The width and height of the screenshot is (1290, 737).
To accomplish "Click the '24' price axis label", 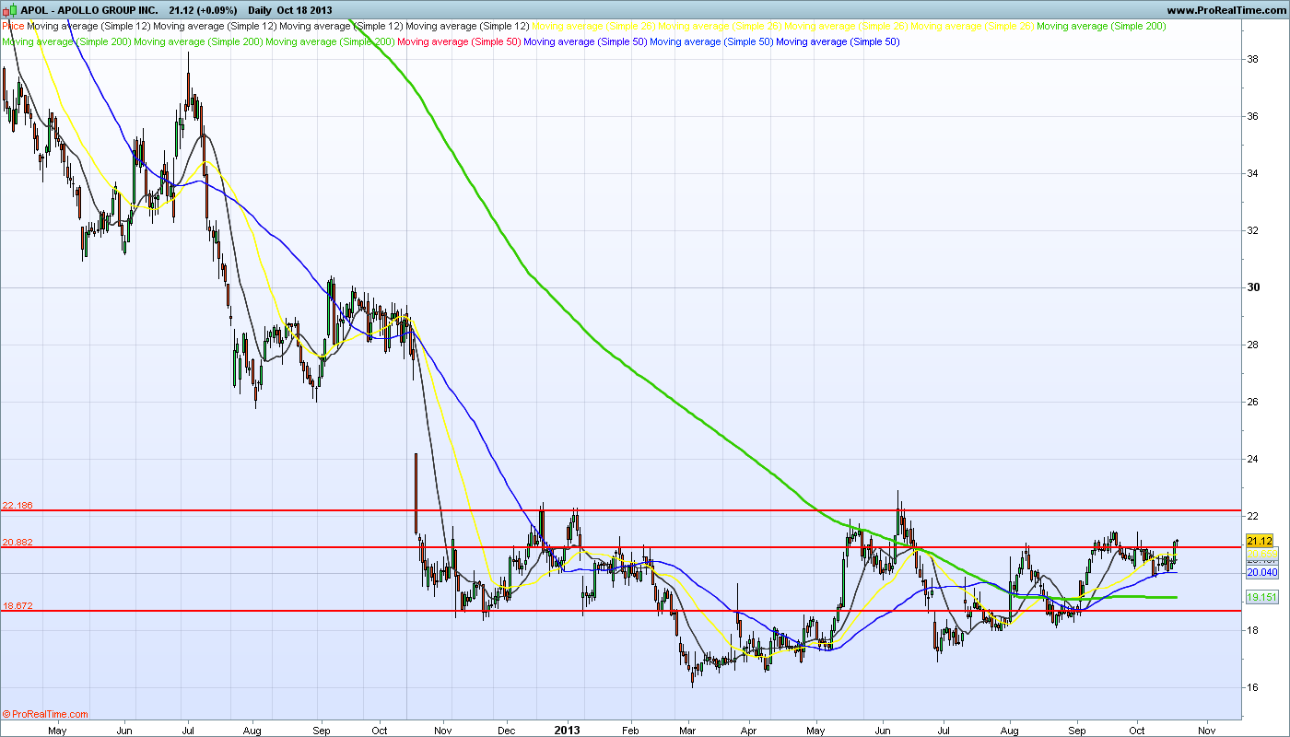I will (x=1252, y=459).
